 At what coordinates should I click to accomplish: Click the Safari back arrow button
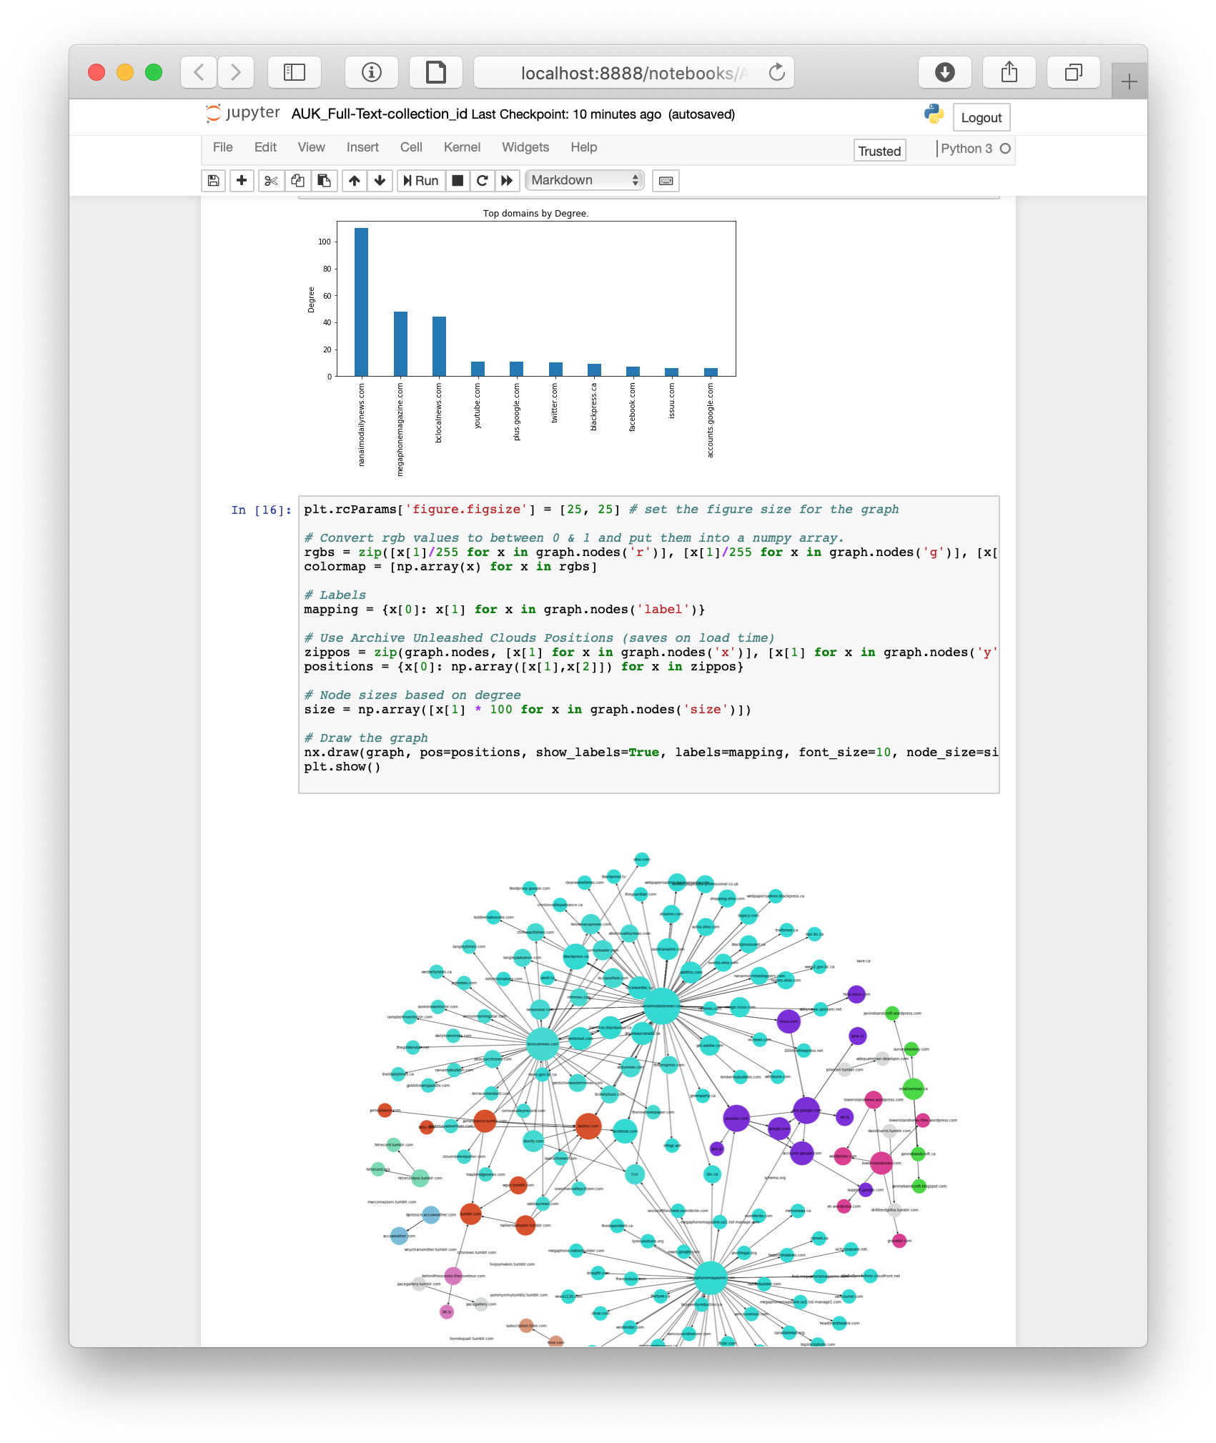[199, 72]
